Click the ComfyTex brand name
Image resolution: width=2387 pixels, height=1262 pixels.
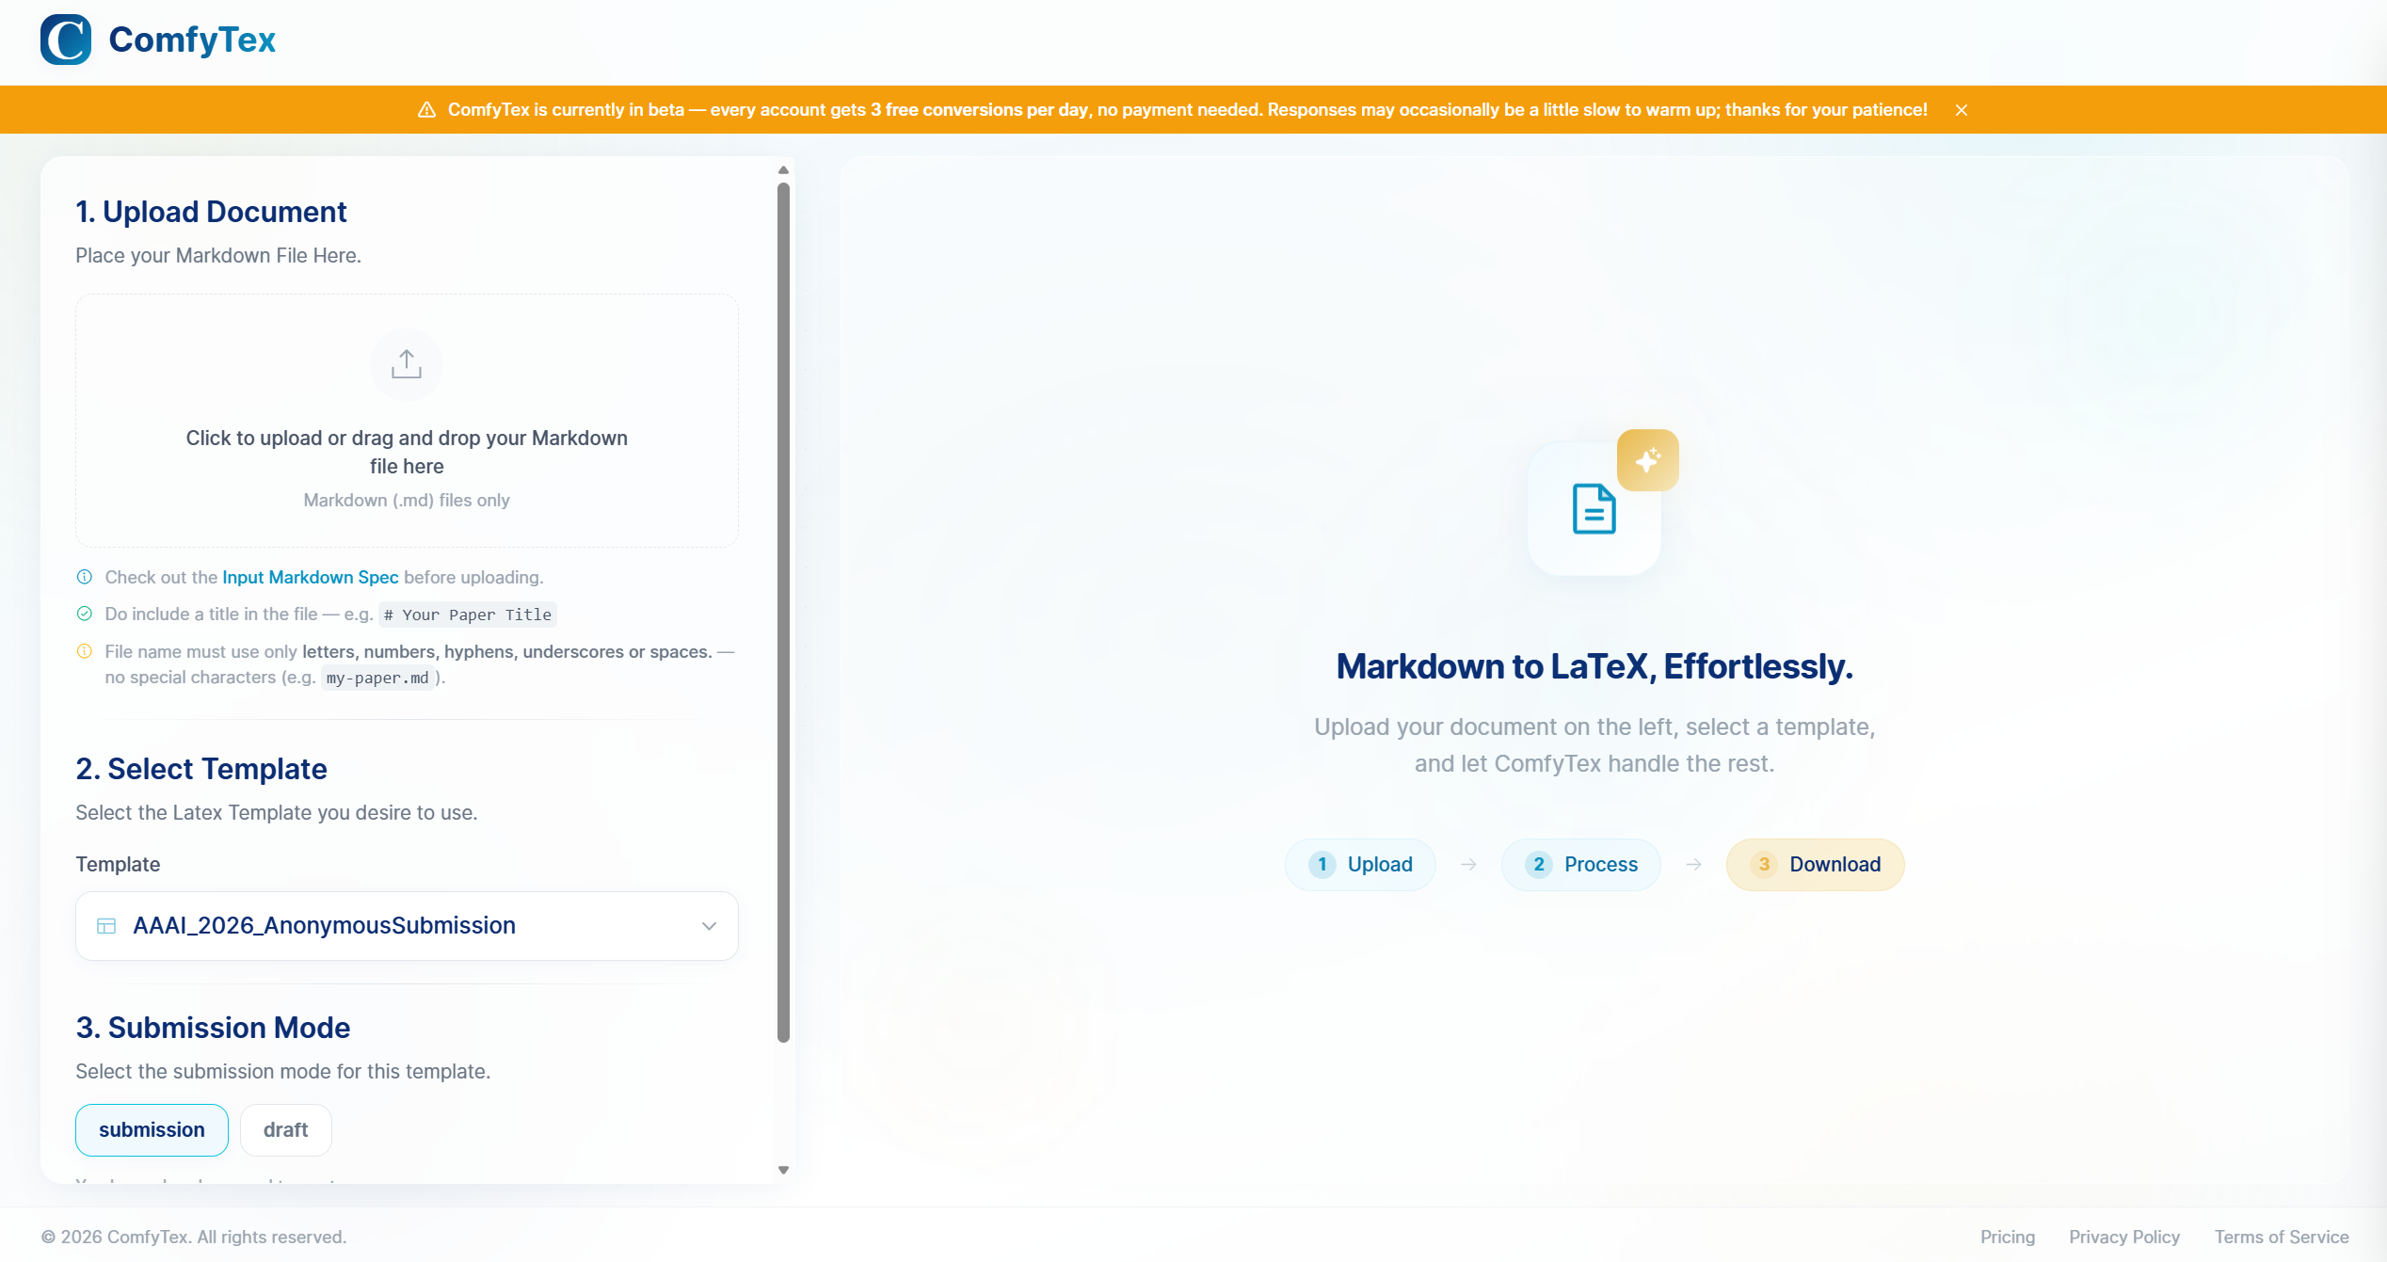(x=192, y=40)
